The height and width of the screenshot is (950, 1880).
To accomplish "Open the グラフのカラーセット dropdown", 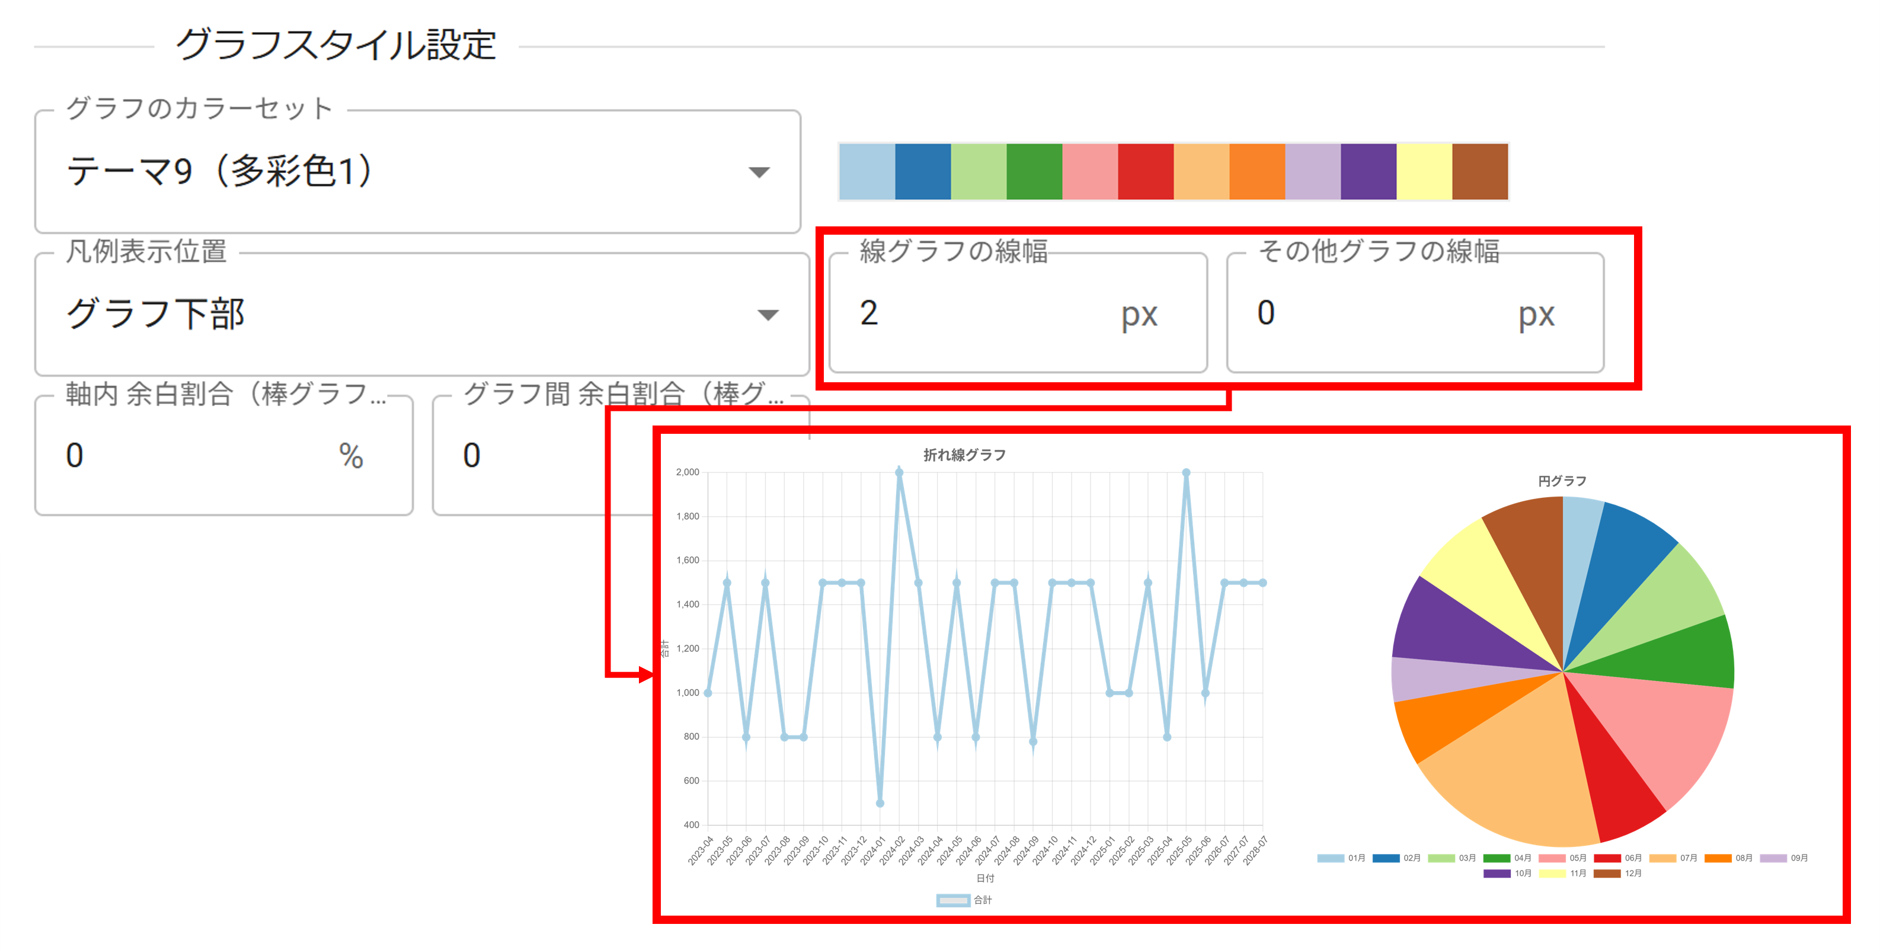I will click(x=417, y=171).
